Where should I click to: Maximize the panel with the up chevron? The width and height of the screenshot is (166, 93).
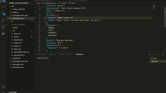[159, 54]
